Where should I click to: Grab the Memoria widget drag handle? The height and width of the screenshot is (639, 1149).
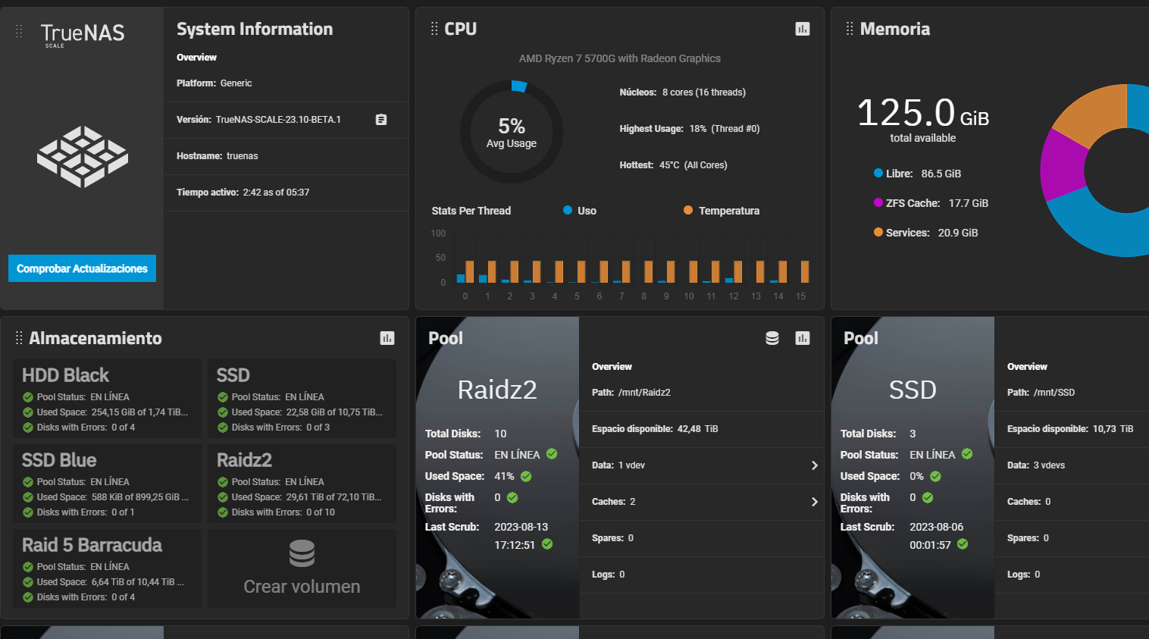(x=850, y=29)
